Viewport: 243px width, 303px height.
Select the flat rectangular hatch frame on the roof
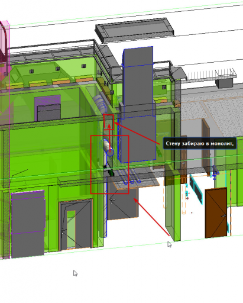pos(134,30)
